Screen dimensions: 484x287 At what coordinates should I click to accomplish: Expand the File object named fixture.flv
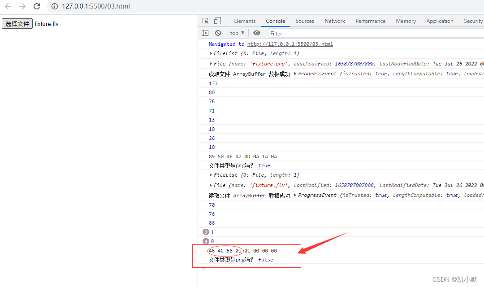[211, 185]
